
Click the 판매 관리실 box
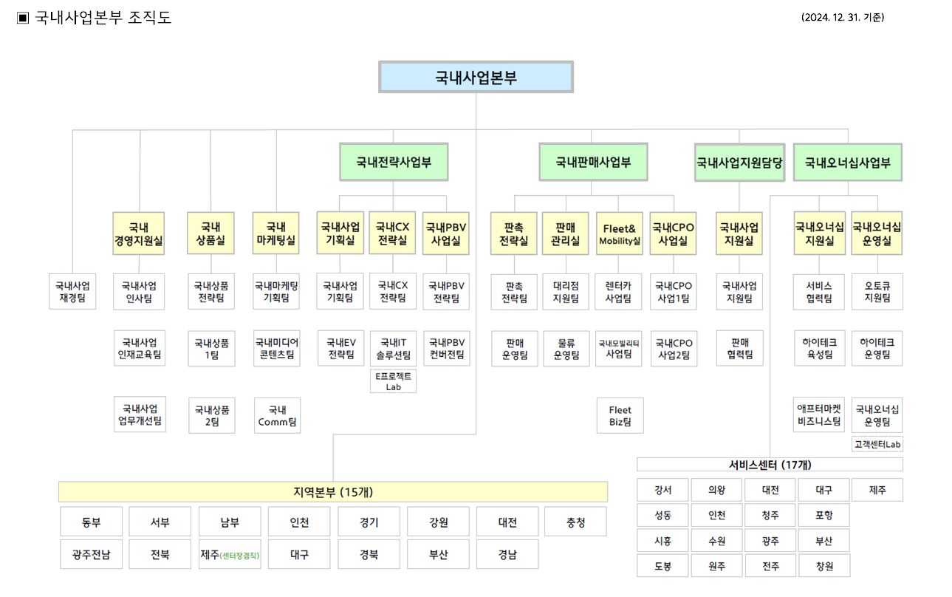566,233
